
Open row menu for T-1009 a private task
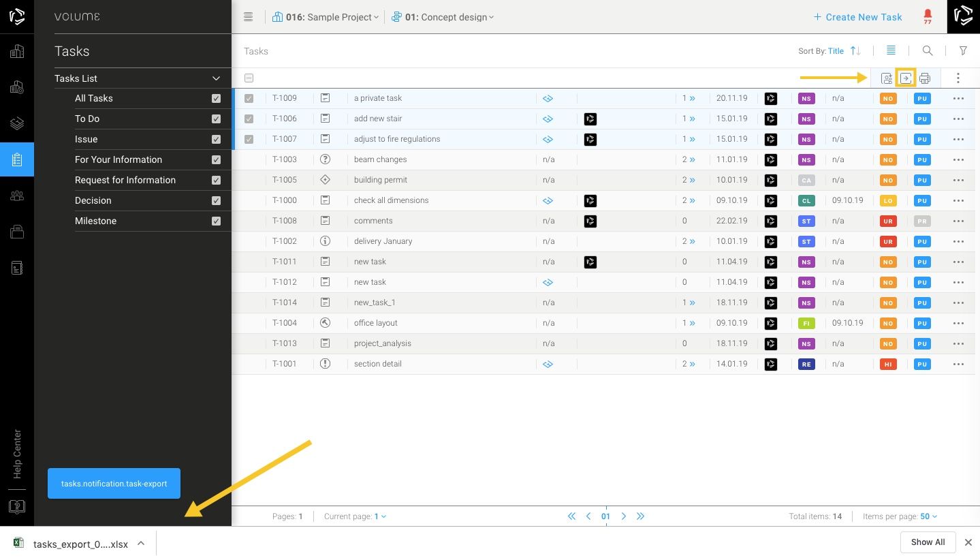pyautogui.click(x=959, y=99)
